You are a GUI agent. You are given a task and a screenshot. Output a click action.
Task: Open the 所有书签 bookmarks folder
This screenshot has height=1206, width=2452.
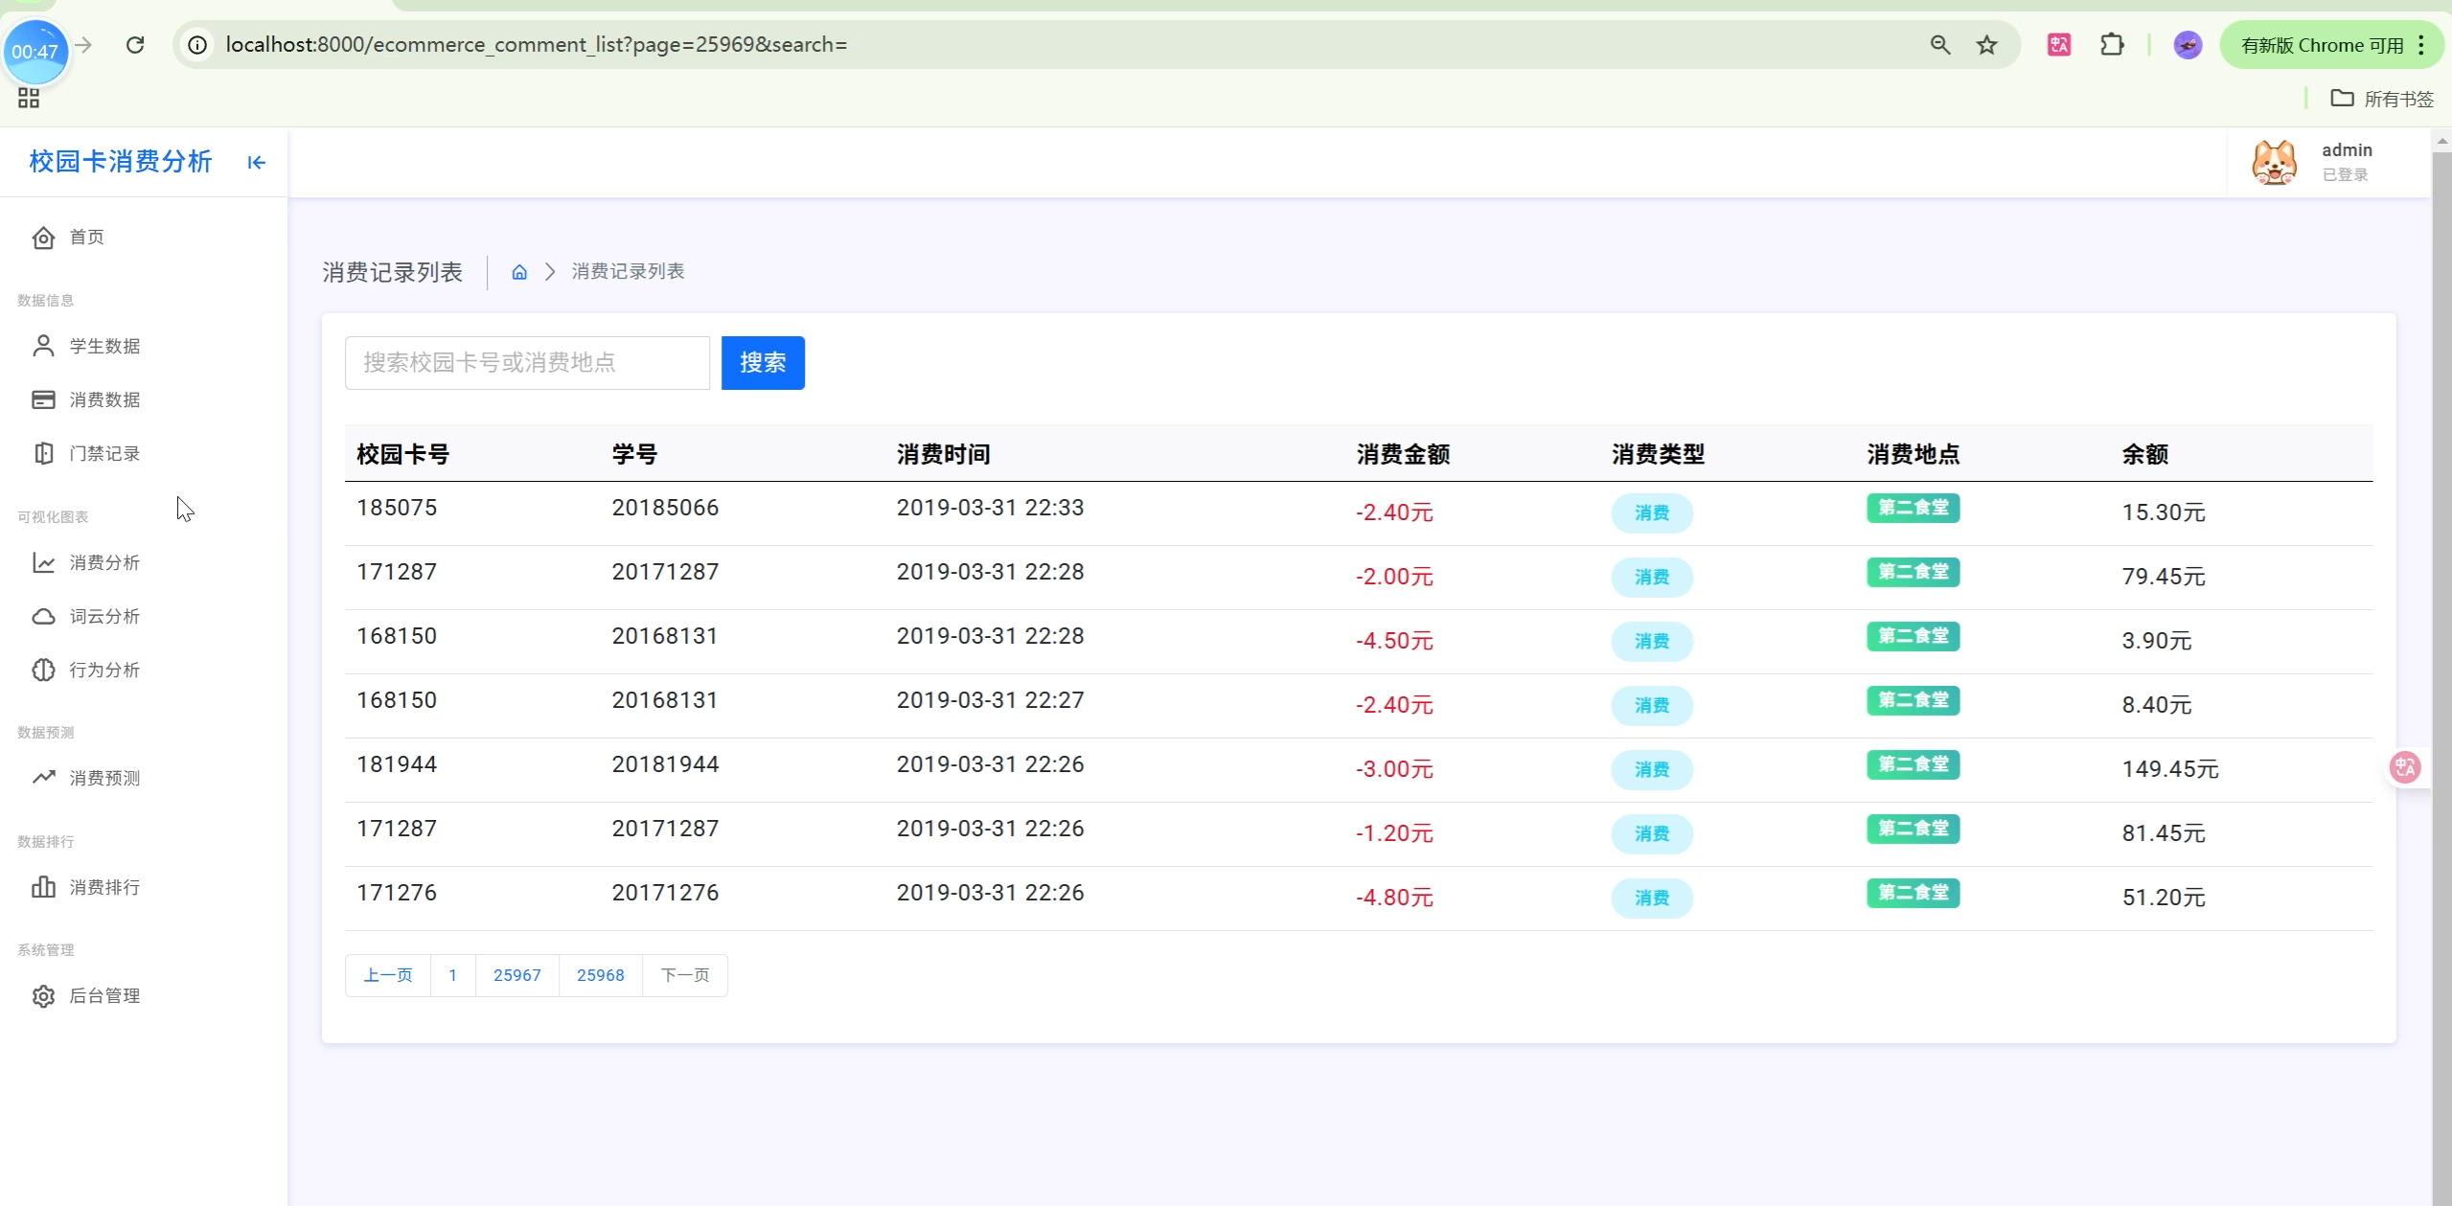(x=2382, y=99)
